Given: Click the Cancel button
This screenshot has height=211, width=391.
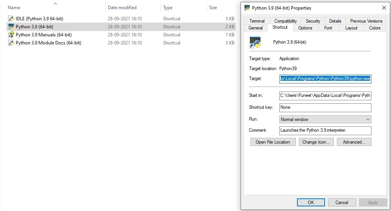Looking at the screenshot, I should tap(342, 203).
